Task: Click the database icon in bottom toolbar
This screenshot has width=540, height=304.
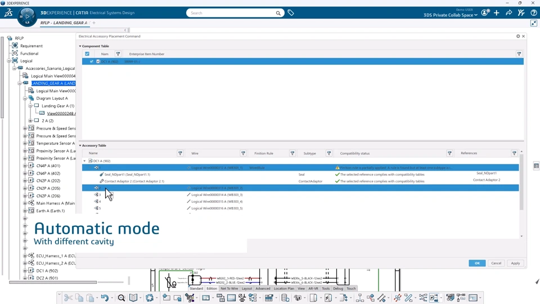Action: click(285, 297)
